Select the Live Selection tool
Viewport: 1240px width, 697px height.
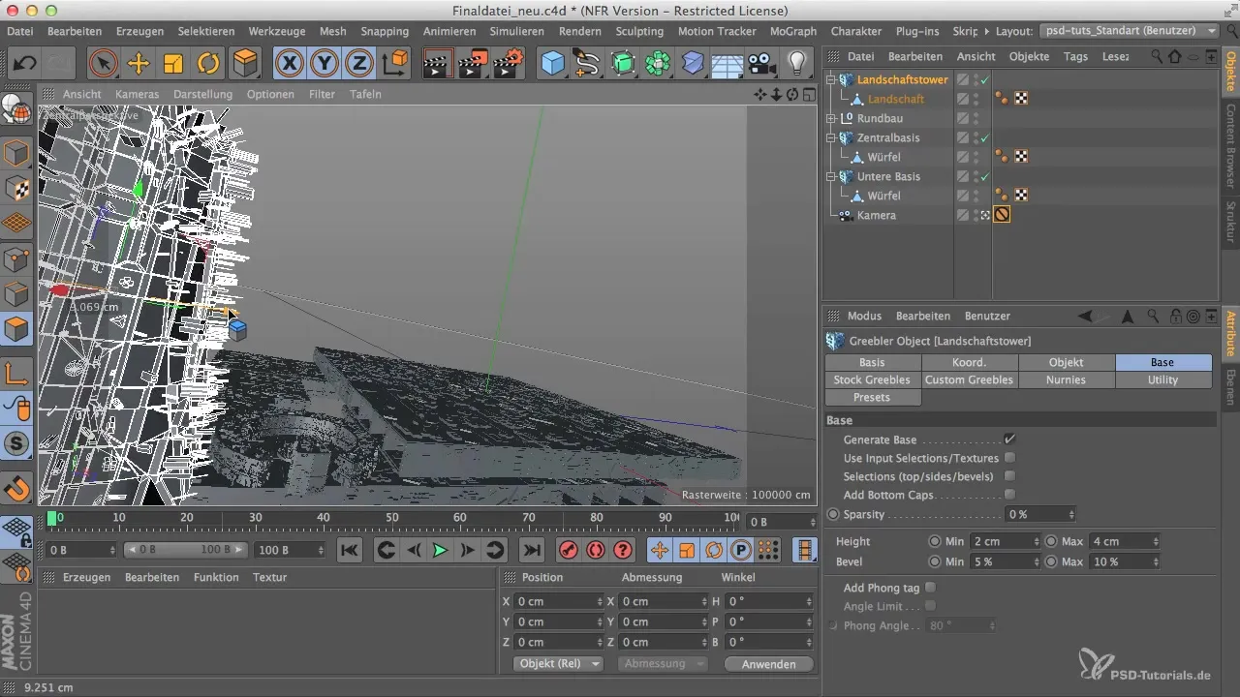pyautogui.click(x=103, y=64)
